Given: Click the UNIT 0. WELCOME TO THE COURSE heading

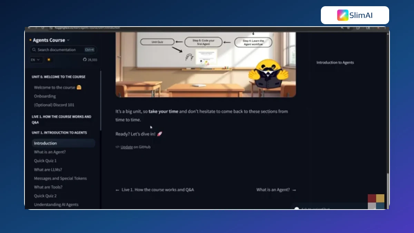Looking at the screenshot, I should (x=58, y=77).
